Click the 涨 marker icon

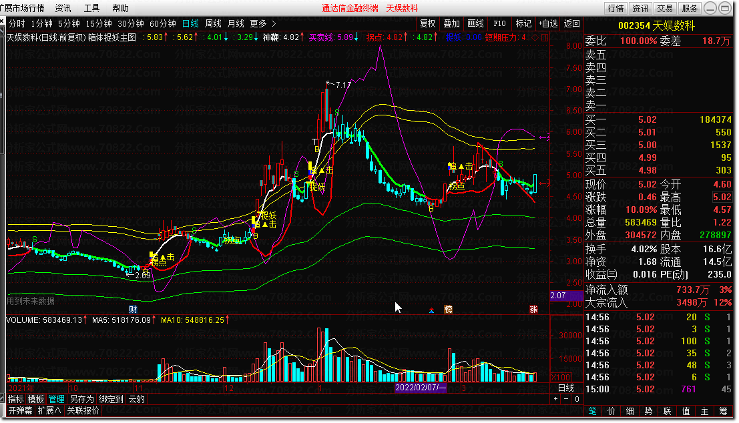click(x=533, y=310)
